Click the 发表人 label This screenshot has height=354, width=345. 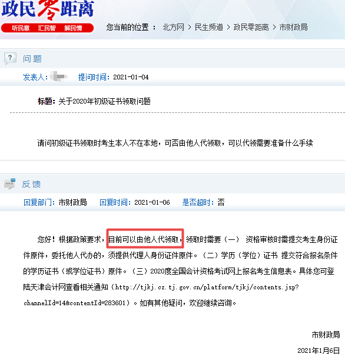pos(35,77)
